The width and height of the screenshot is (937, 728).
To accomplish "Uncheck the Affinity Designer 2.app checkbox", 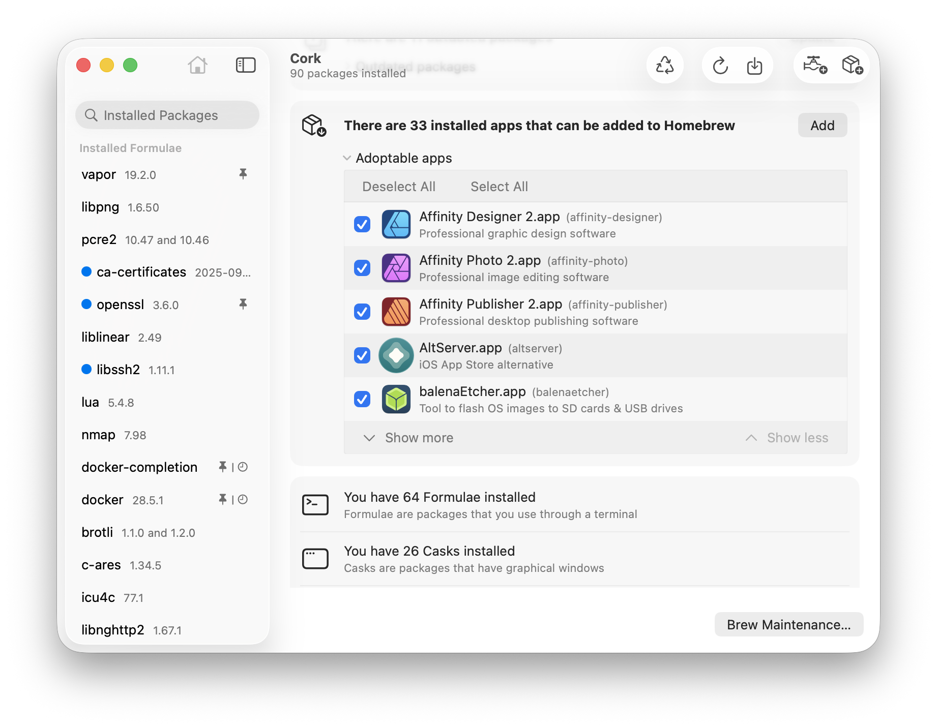I will point(362,224).
